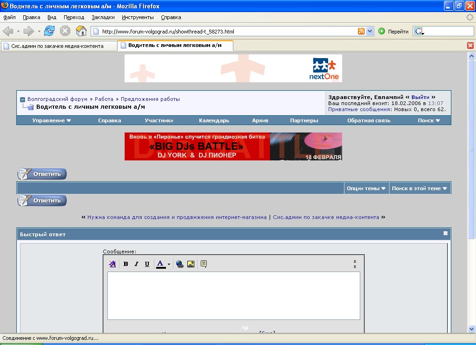Reload the page with the Refresh icon
476x345 pixels.
coord(49,31)
